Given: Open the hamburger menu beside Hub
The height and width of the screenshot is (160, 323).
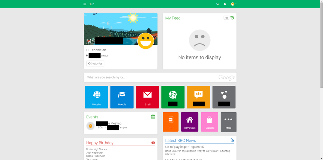Looking at the screenshot, I should pos(85,4).
